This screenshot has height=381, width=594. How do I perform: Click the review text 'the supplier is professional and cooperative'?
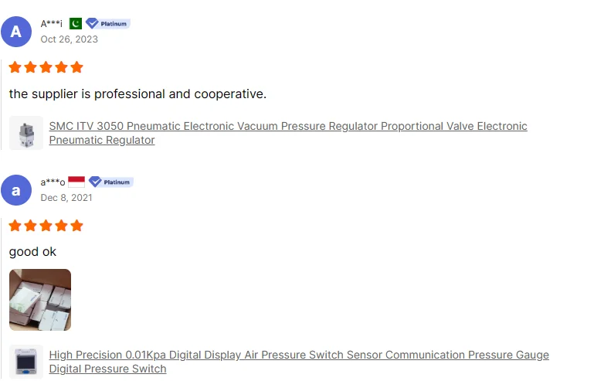137,94
